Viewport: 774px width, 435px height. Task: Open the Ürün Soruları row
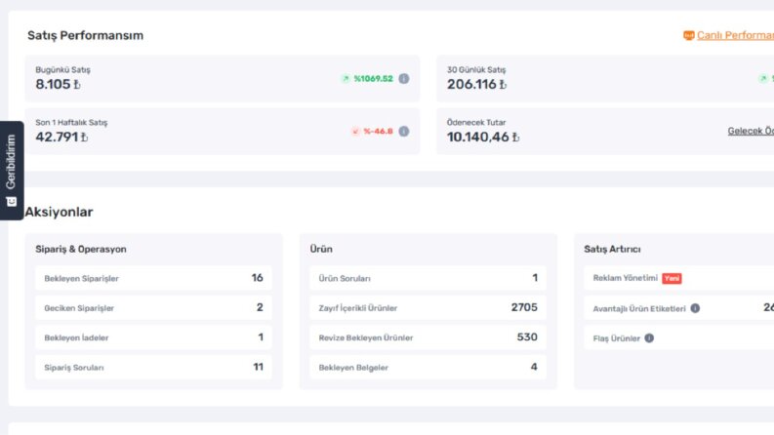(x=428, y=278)
